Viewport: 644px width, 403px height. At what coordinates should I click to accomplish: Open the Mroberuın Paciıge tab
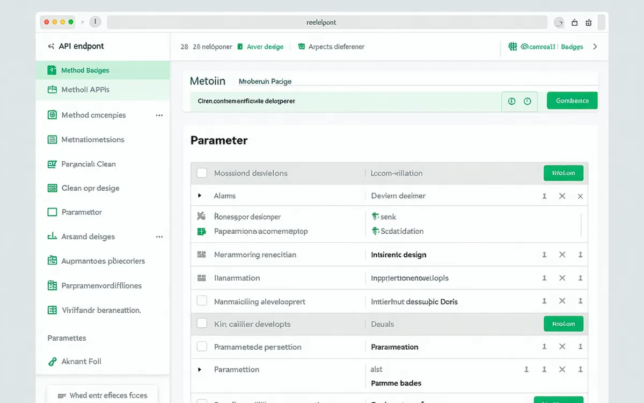(x=265, y=81)
